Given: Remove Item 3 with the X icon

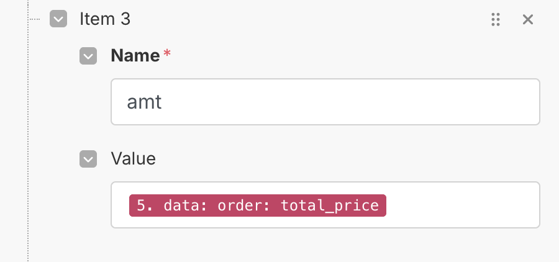Looking at the screenshot, I should (528, 19).
